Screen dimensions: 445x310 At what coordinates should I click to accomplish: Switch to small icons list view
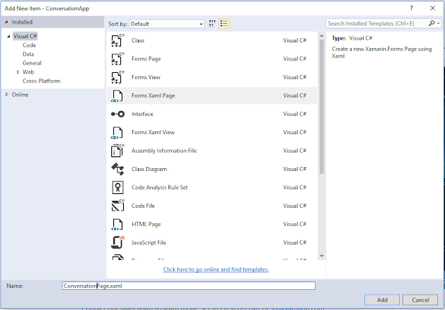coord(224,24)
